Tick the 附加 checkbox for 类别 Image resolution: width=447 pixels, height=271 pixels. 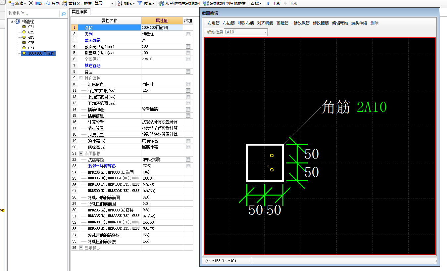click(x=188, y=34)
